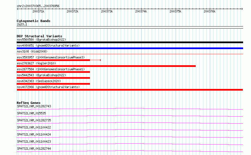Open variant label nsv4080651 (gnomADStructuralVariants)

pyautogui.click(x=48, y=45)
